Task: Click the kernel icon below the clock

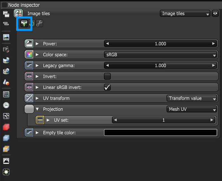Action: [x=6, y=116]
